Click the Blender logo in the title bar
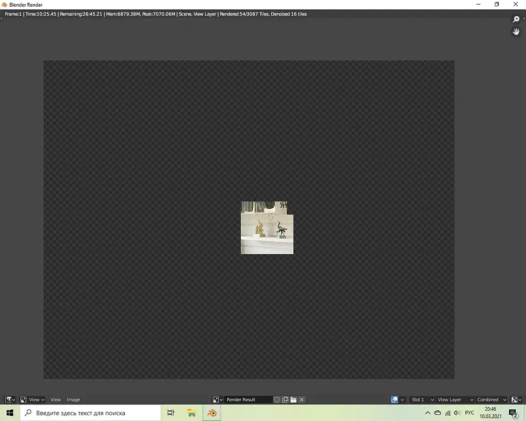Screen dimensions: 526x421 coord(4,5)
